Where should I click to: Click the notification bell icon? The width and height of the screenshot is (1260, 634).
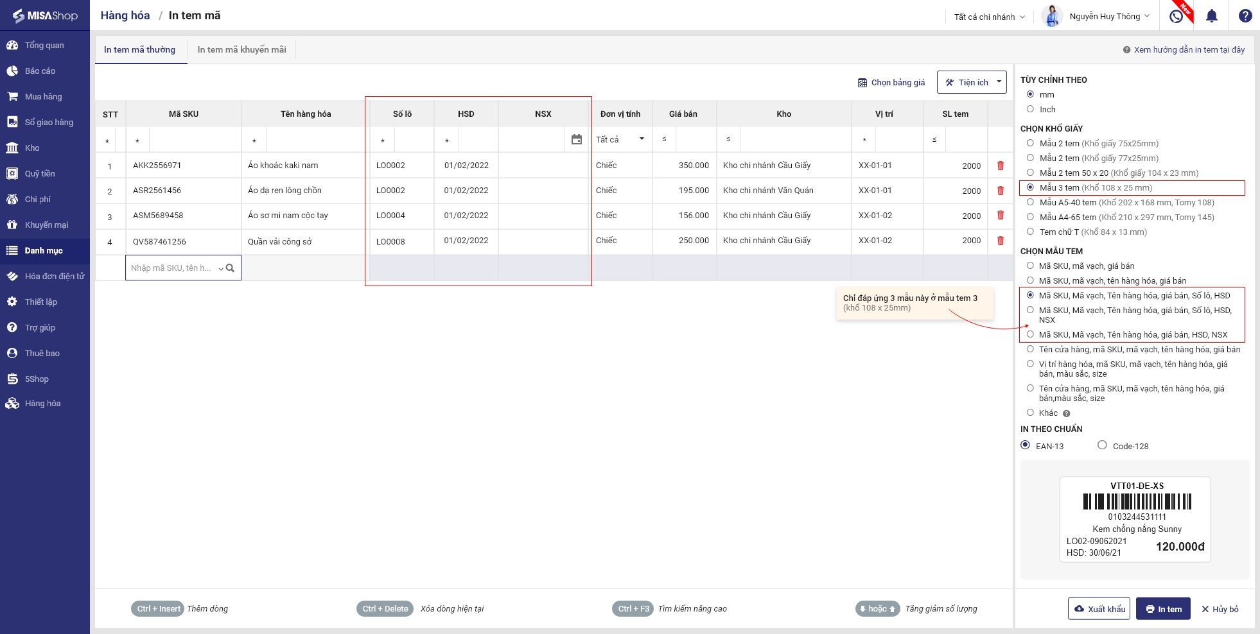[1211, 16]
